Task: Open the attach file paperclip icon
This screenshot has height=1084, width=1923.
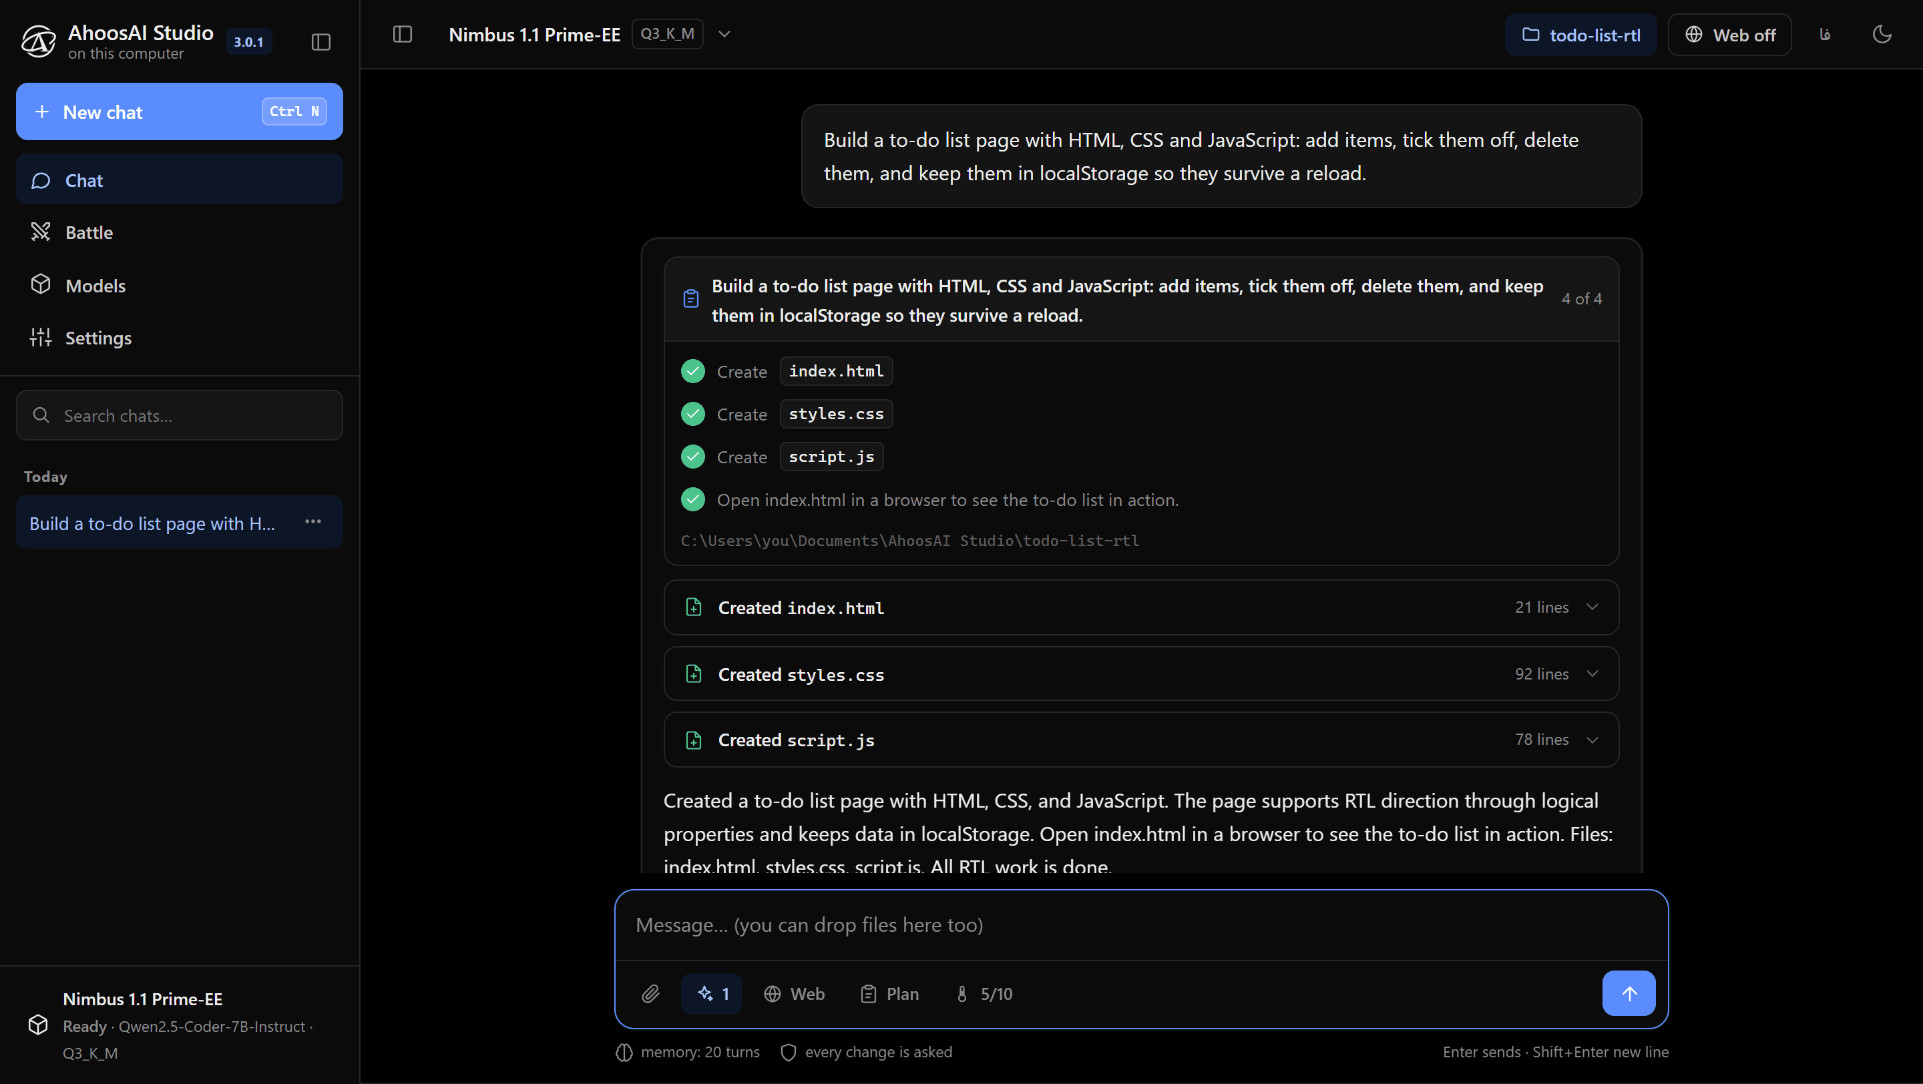Action: click(x=650, y=994)
